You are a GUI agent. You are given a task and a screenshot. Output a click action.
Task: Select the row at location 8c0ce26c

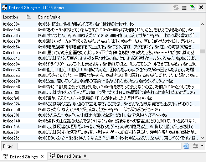coord(101,138)
